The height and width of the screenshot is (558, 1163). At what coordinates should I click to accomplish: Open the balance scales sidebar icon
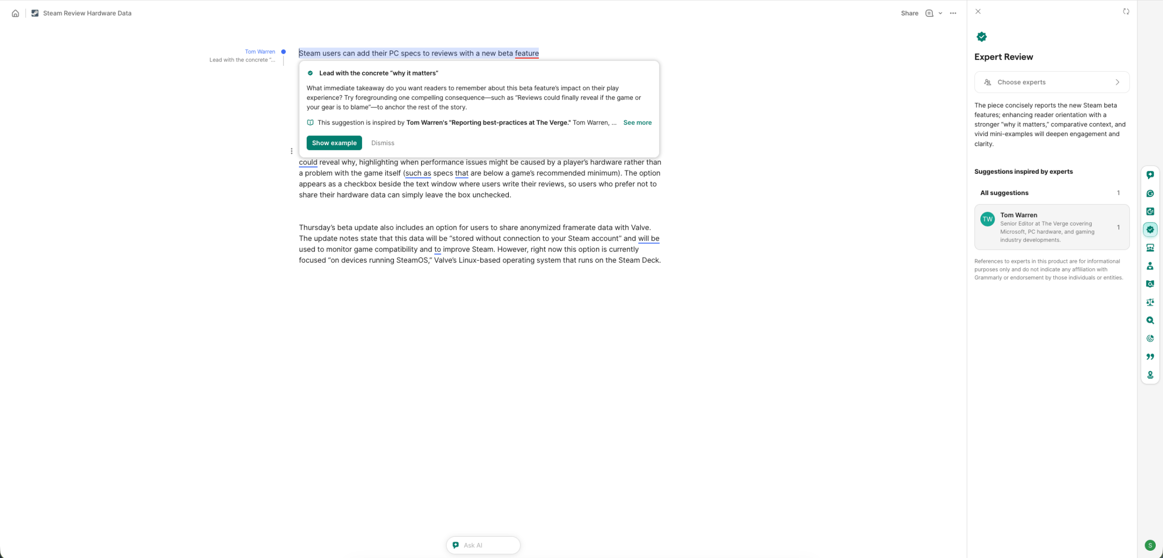click(x=1150, y=302)
